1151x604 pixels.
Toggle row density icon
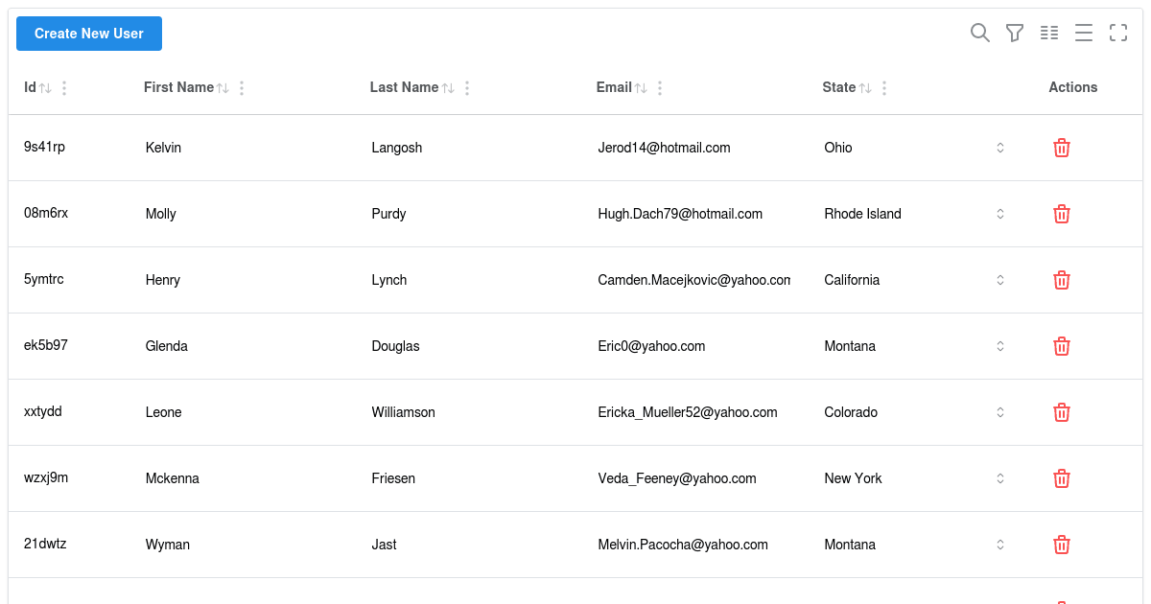pyautogui.click(x=1084, y=34)
